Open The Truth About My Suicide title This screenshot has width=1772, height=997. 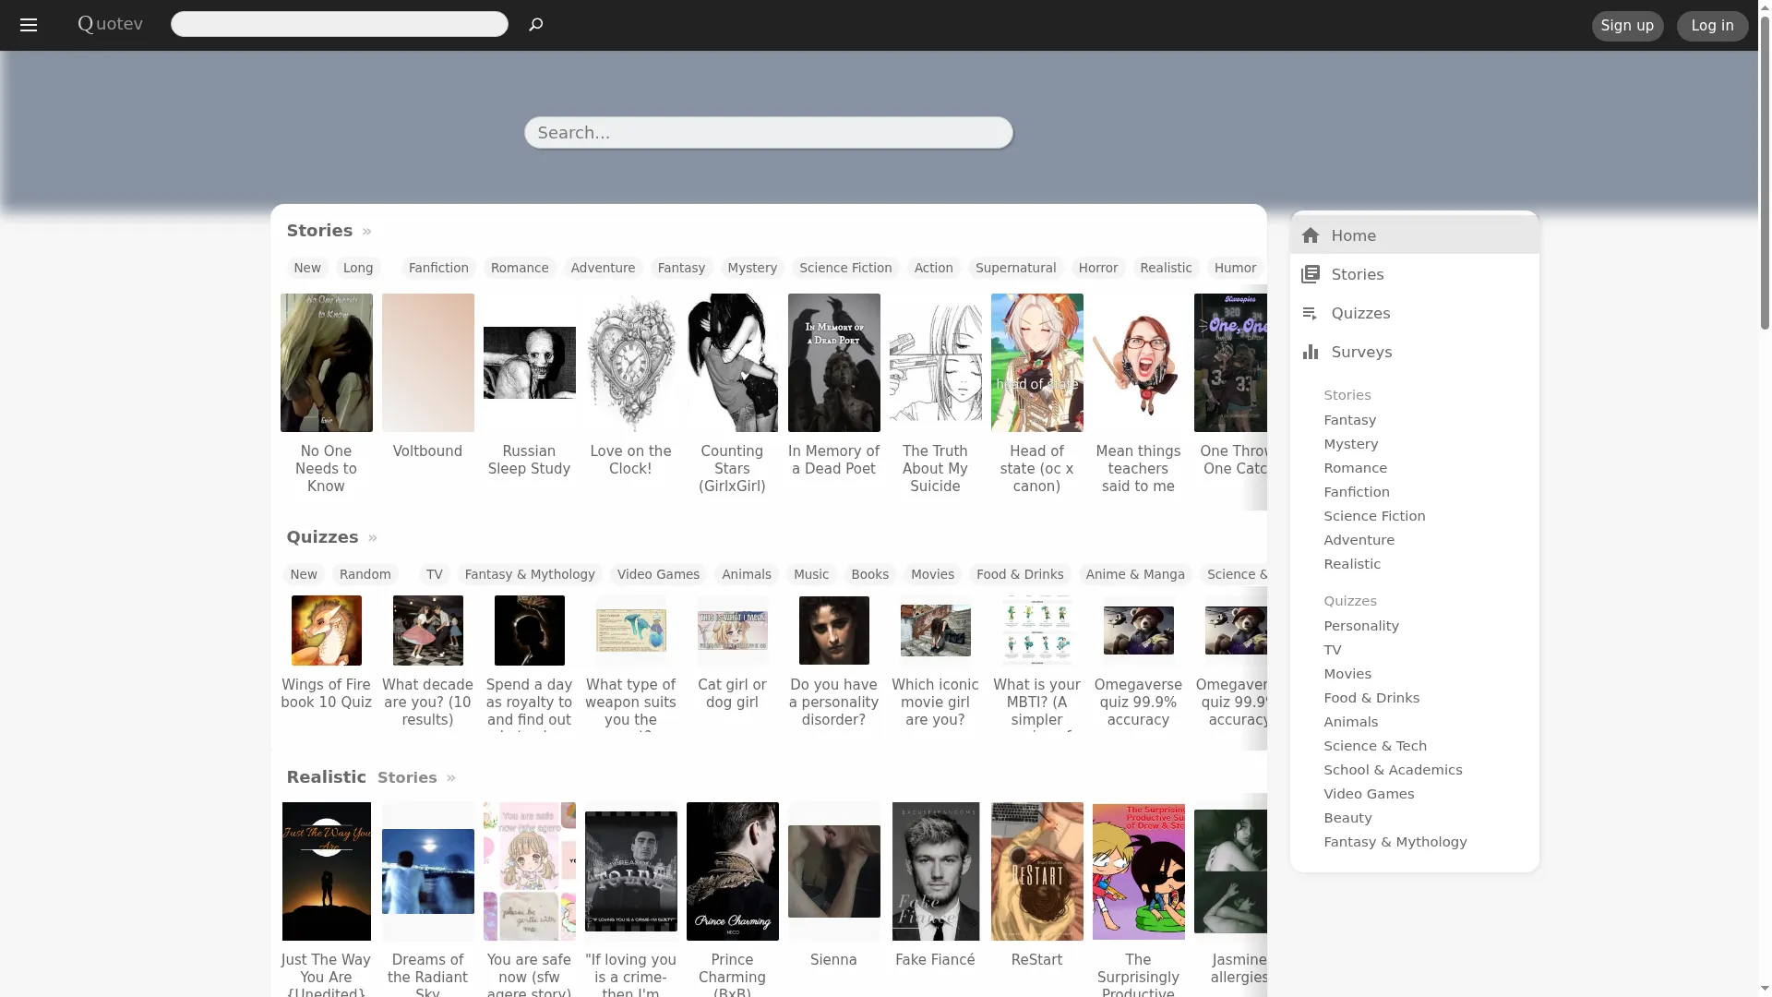pyautogui.click(x=935, y=469)
